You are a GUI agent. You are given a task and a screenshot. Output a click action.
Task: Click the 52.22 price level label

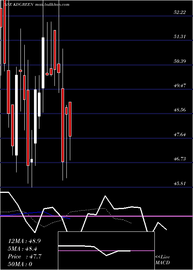click(180, 12)
